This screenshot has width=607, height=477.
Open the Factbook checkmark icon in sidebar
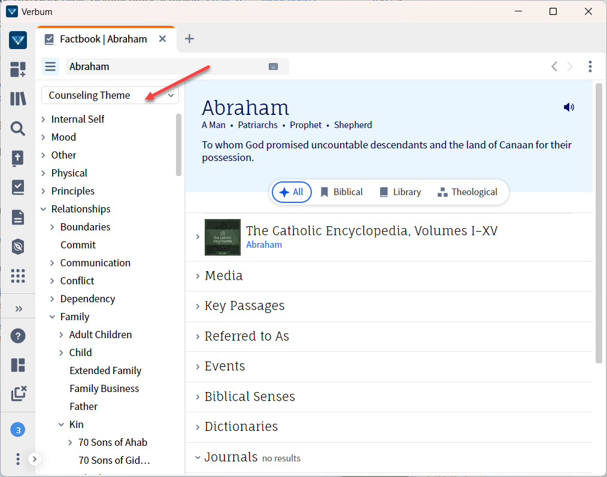[18, 187]
